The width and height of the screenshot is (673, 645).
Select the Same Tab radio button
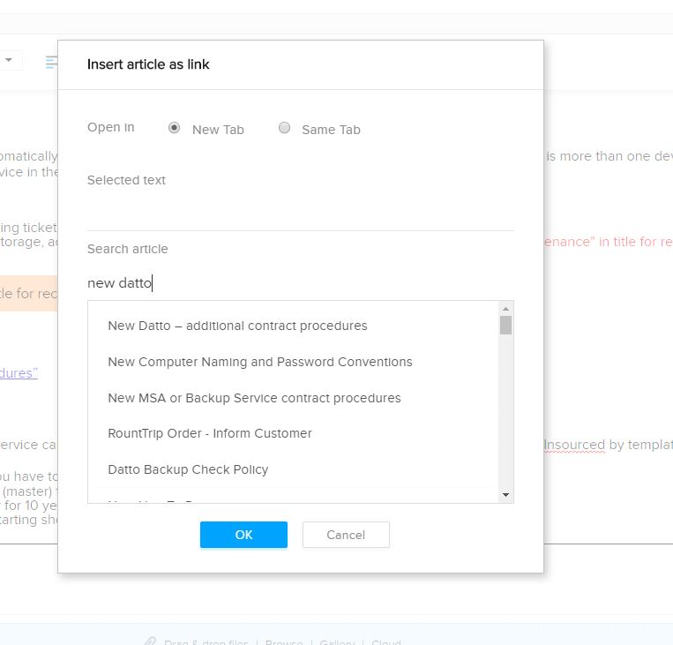pyautogui.click(x=284, y=128)
